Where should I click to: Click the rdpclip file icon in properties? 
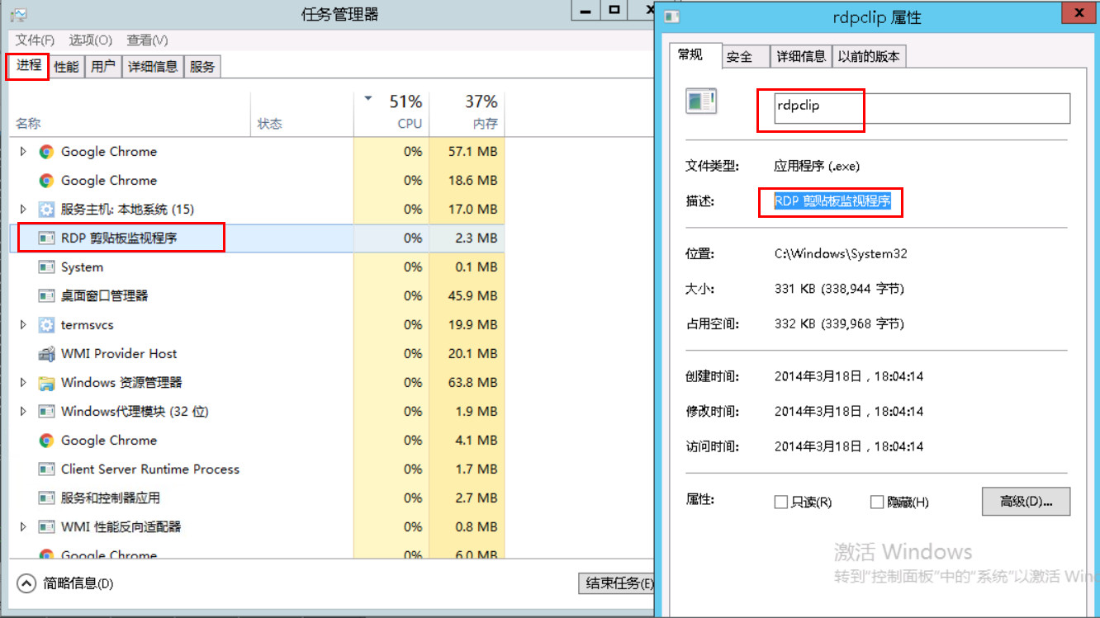click(701, 101)
